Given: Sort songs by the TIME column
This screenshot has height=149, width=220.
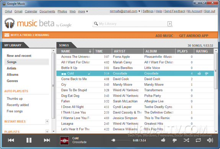Looking at the screenshot, I should point(103,51).
